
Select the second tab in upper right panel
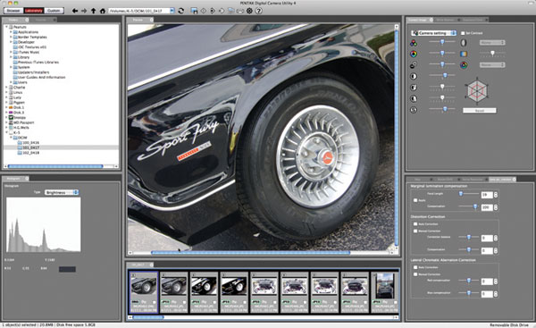[447, 20]
